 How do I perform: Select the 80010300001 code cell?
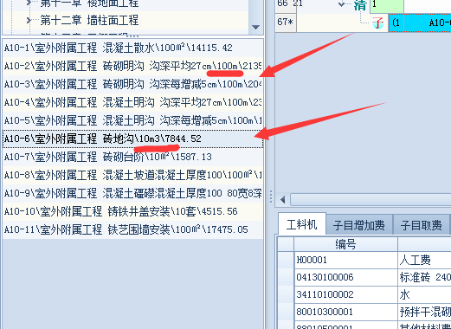(x=345, y=312)
